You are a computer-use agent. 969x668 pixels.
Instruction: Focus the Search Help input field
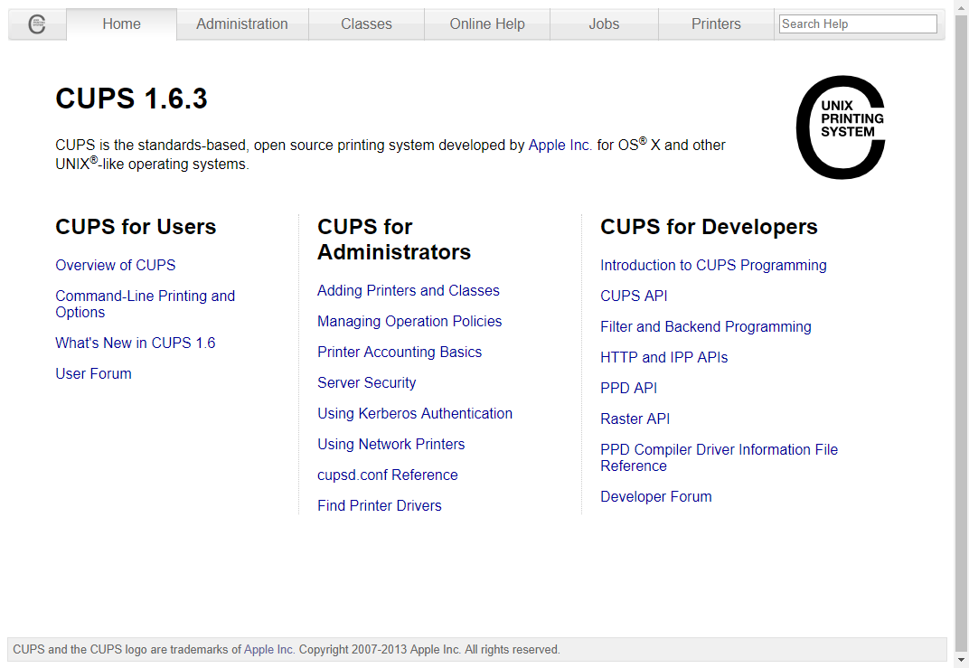(858, 24)
